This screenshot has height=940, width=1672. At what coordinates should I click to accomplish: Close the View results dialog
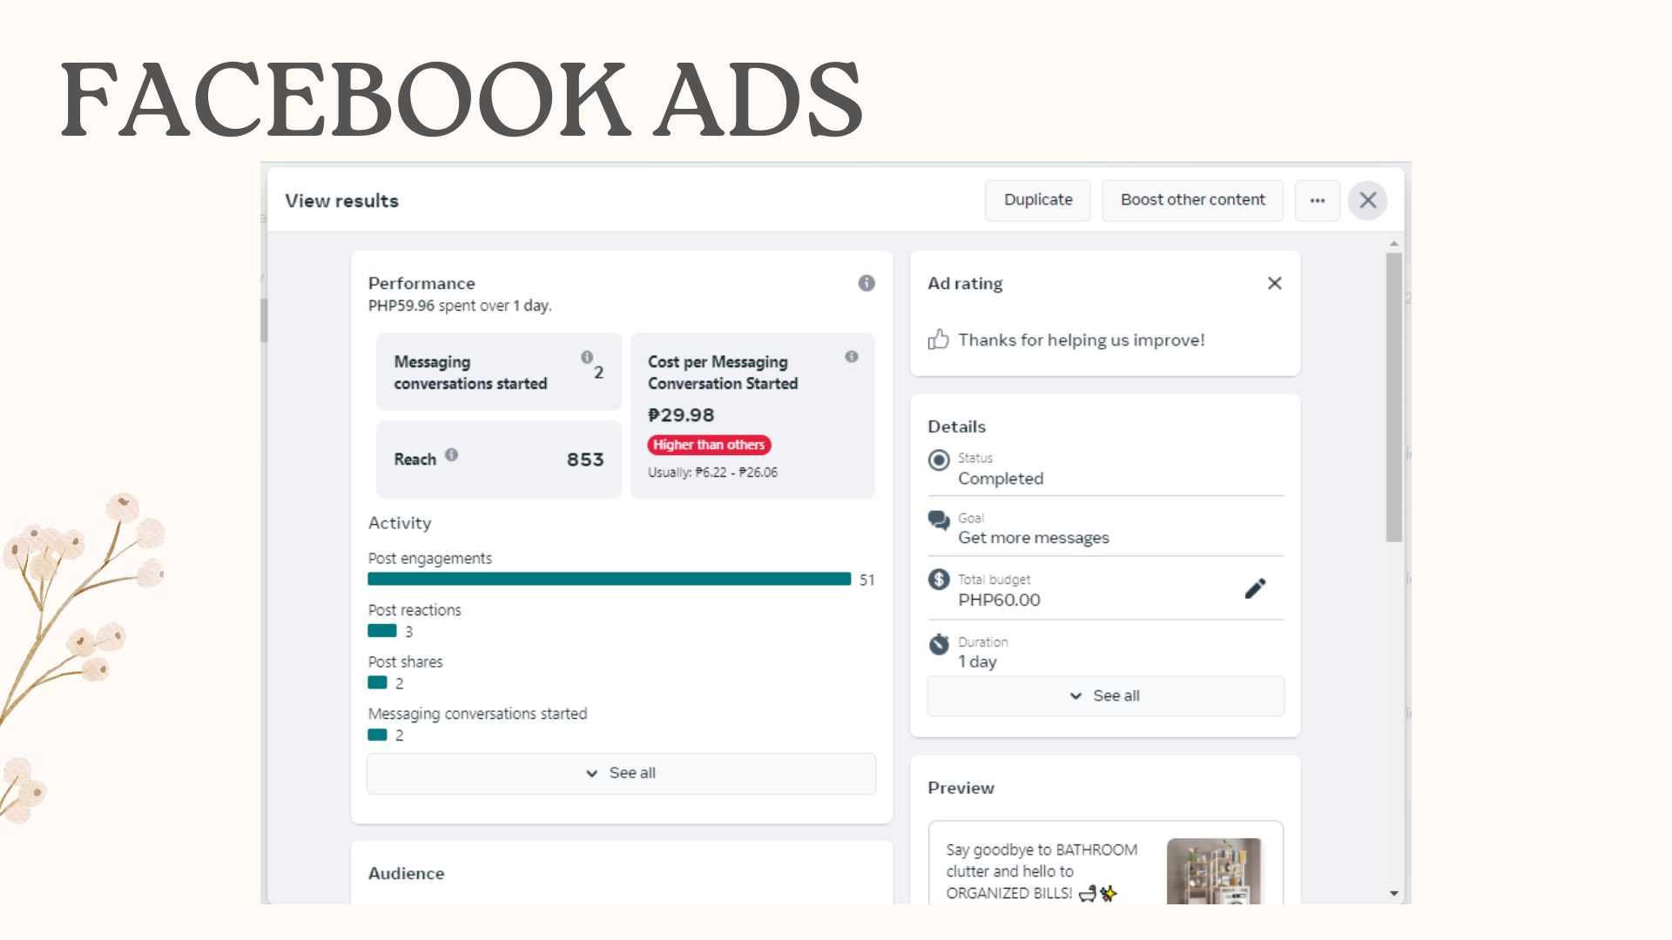tap(1367, 200)
